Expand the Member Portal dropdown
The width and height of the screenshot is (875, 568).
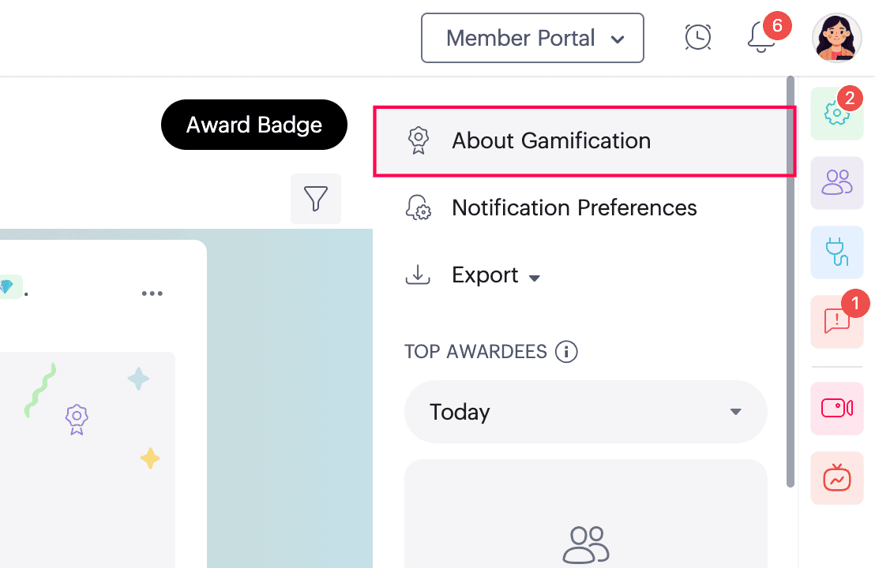tap(532, 38)
